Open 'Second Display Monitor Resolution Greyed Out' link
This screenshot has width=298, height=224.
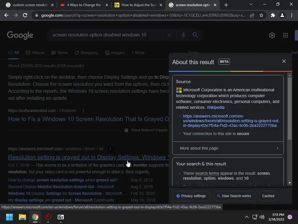(63, 187)
